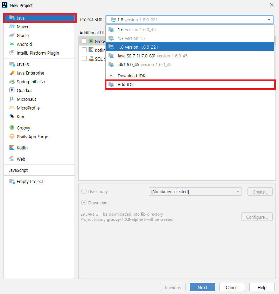Select the Use library radio button
Viewport: 279px width, 294px height.
point(84,191)
